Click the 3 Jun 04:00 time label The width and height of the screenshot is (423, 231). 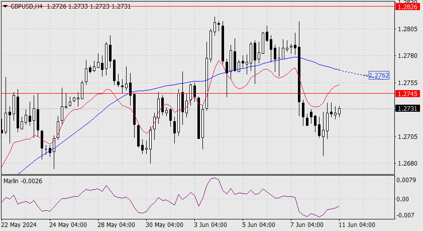[210, 225]
